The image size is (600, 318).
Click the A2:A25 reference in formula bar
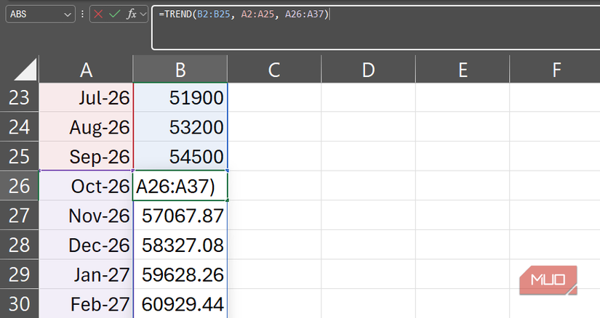257,15
